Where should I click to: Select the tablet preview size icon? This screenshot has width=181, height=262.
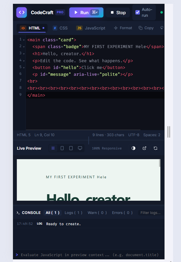point(71,148)
